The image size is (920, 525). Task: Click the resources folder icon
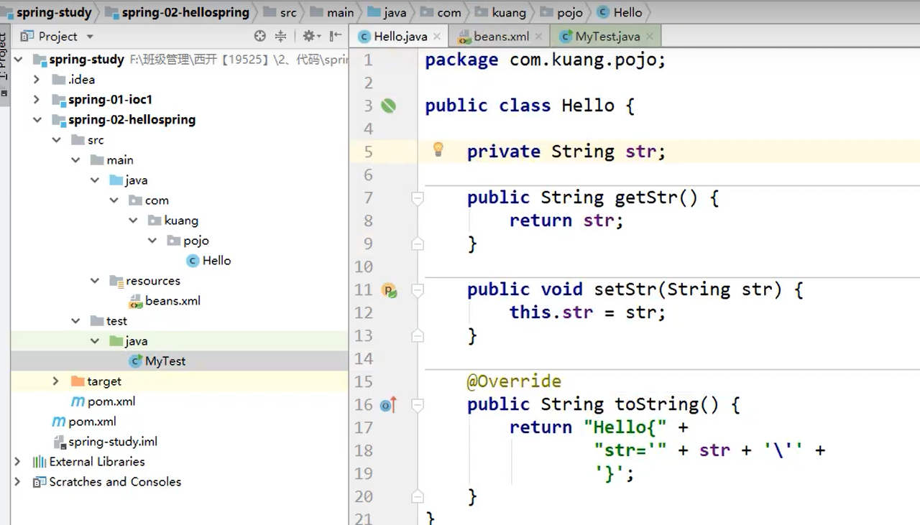[x=116, y=281]
